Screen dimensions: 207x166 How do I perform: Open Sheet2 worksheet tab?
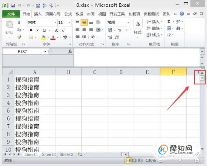tap(49, 154)
